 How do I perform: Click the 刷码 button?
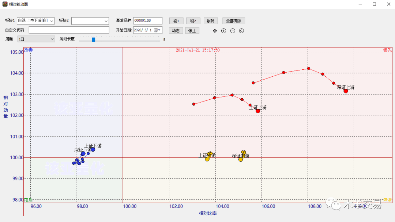point(210,21)
